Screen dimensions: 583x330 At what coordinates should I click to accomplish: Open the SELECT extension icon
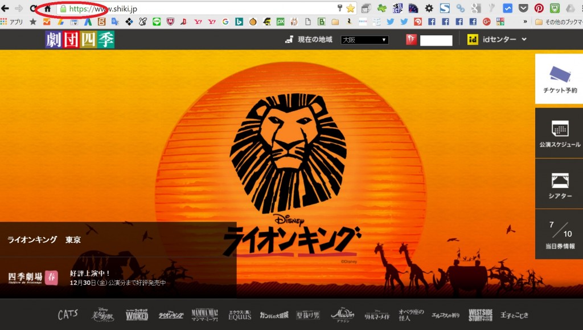pyautogui.click(x=397, y=8)
